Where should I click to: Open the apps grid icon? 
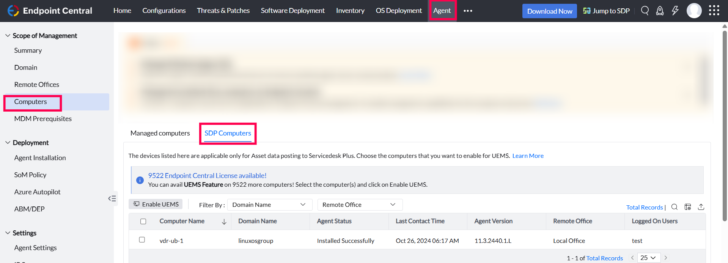[714, 11]
